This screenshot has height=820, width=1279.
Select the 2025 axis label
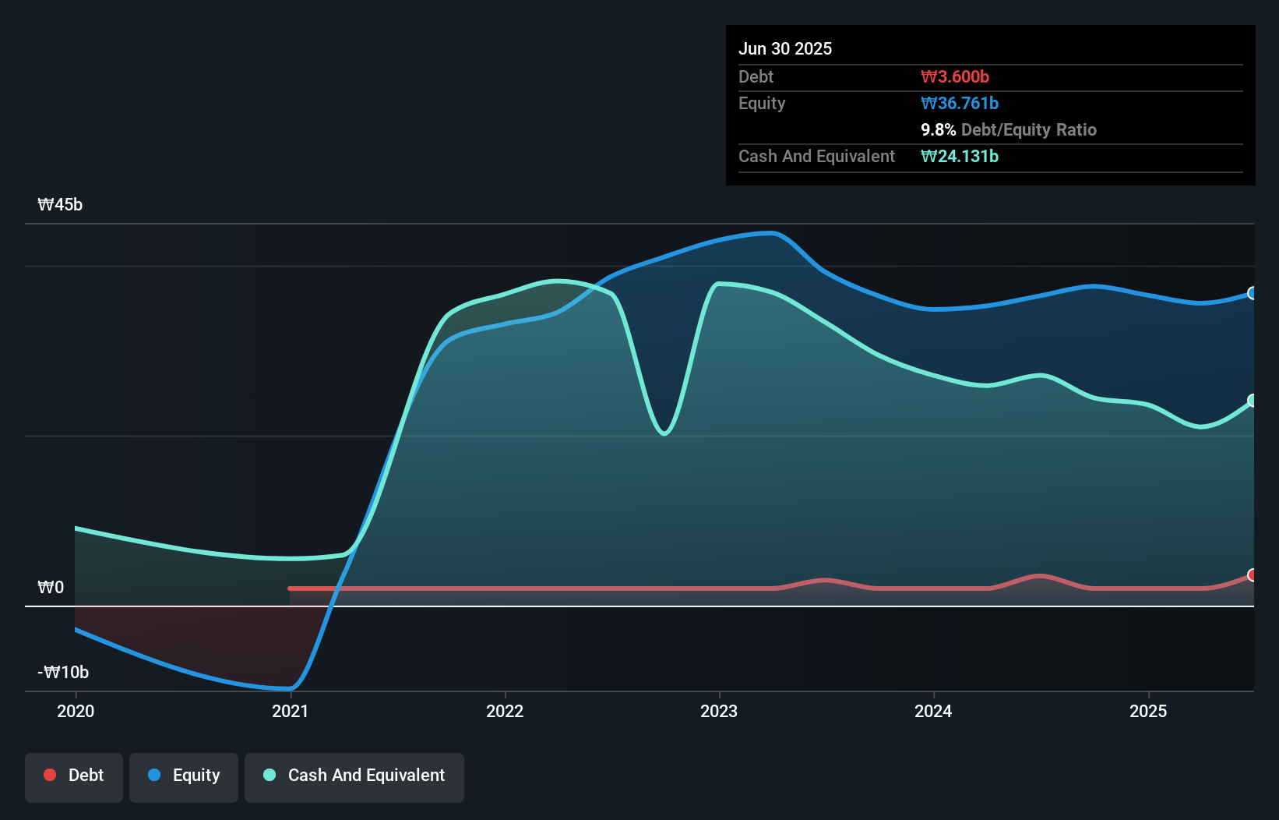click(x=1150, y=711)
